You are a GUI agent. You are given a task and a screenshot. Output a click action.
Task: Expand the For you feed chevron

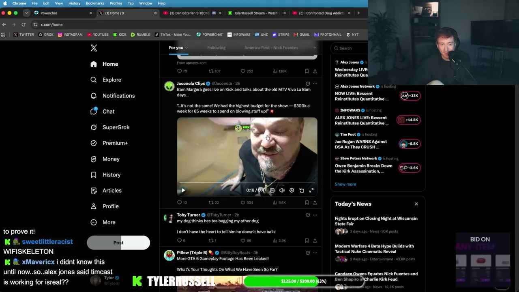coord(187,48)
